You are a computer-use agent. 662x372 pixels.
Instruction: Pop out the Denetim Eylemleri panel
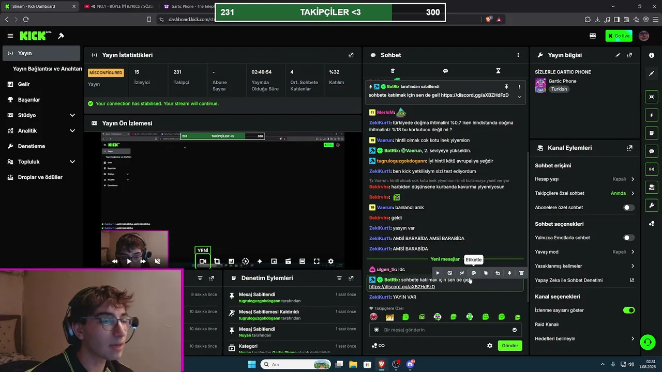point(351,278)
